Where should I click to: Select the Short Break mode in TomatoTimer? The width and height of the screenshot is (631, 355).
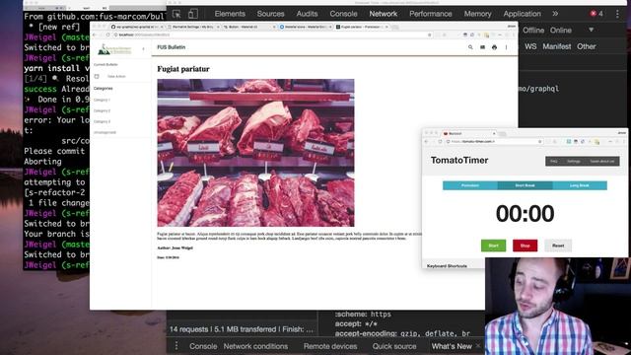pyautogui.click(x=525, y=185)
